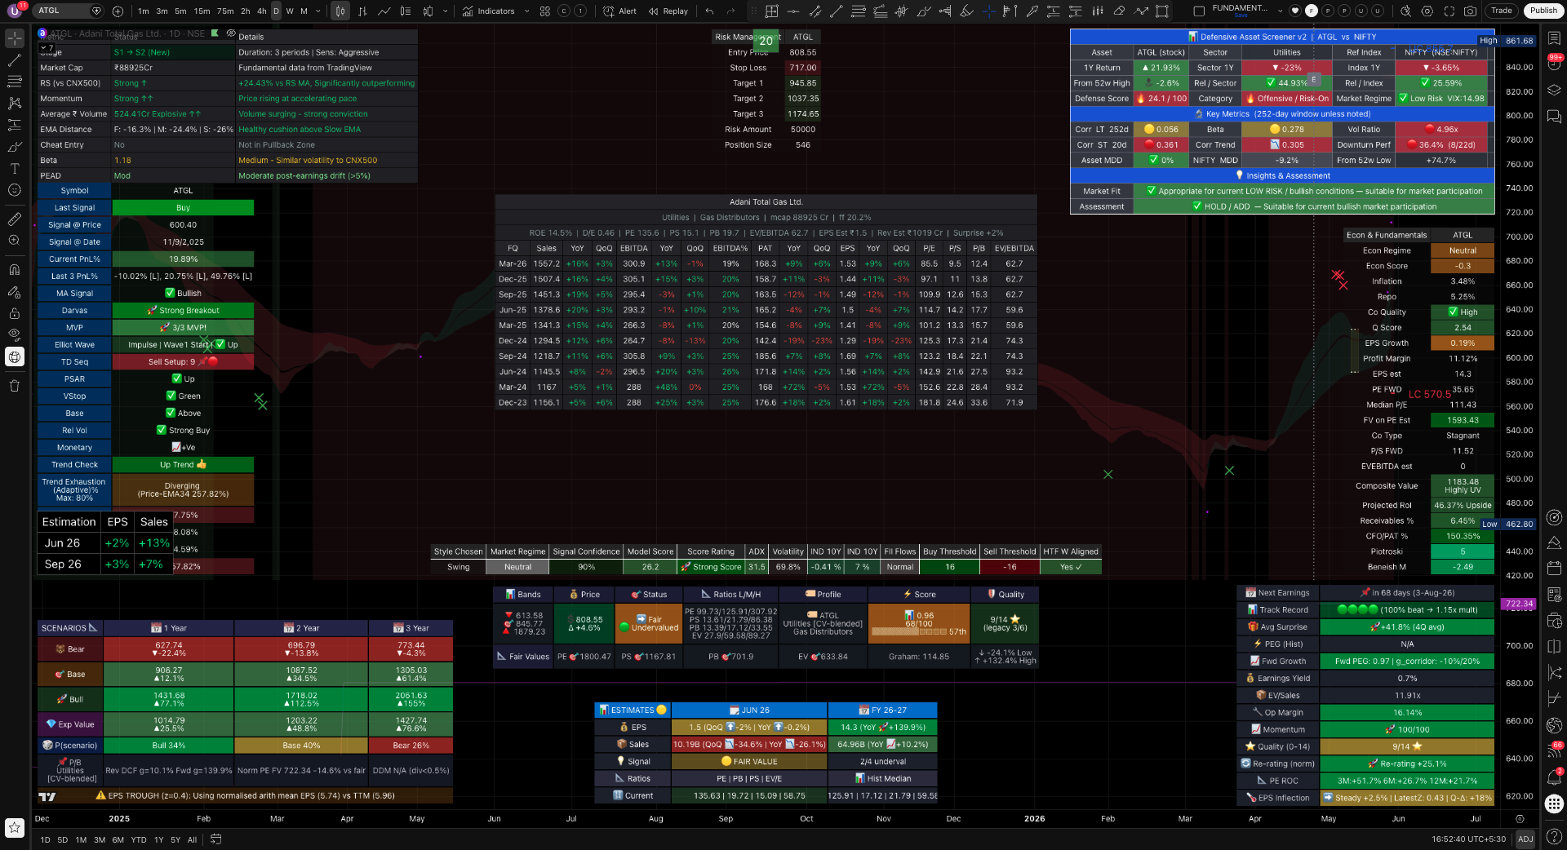Open the layout management dropdown chevron

1279,11
